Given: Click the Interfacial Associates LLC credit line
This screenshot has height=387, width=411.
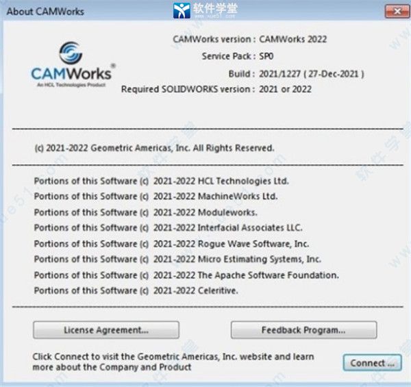Looking at the screenshot, I should 168,227.
